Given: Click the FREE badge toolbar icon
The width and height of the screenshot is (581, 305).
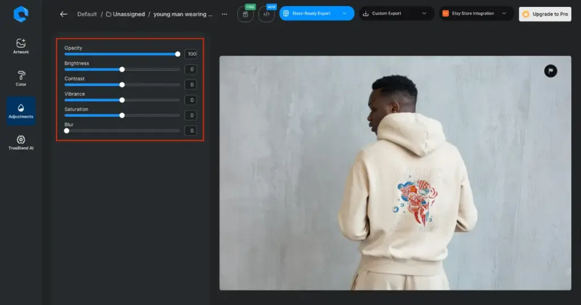Looking at the screenshot, I should coord(245,14).
